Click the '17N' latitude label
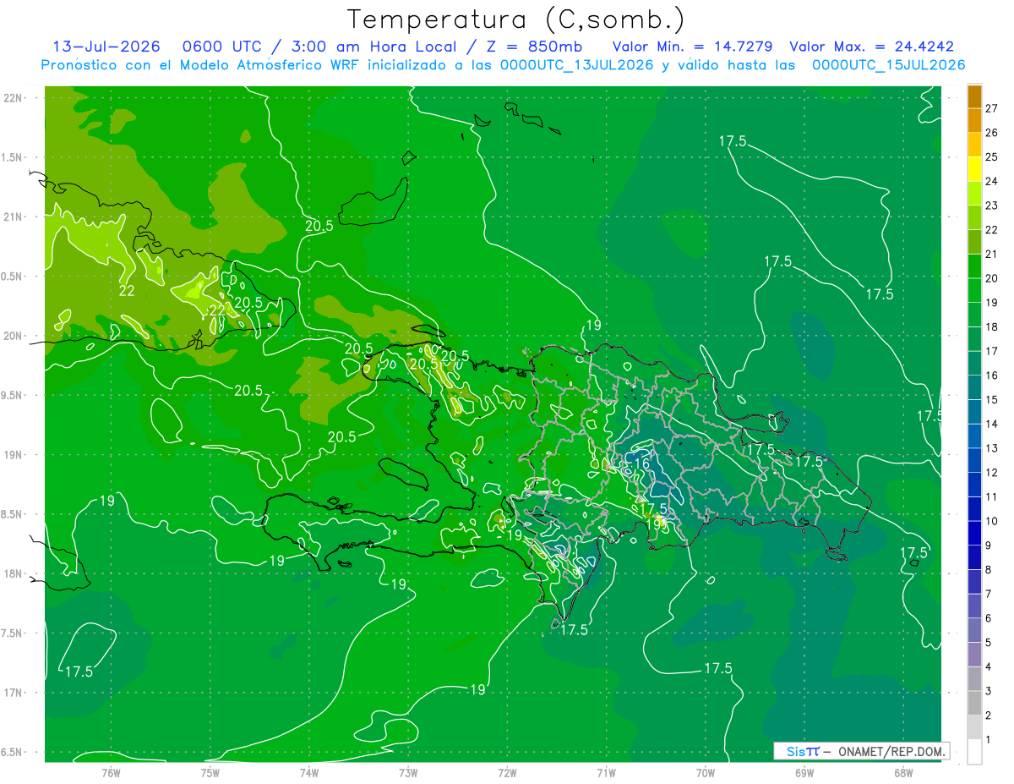 (14, 694)
